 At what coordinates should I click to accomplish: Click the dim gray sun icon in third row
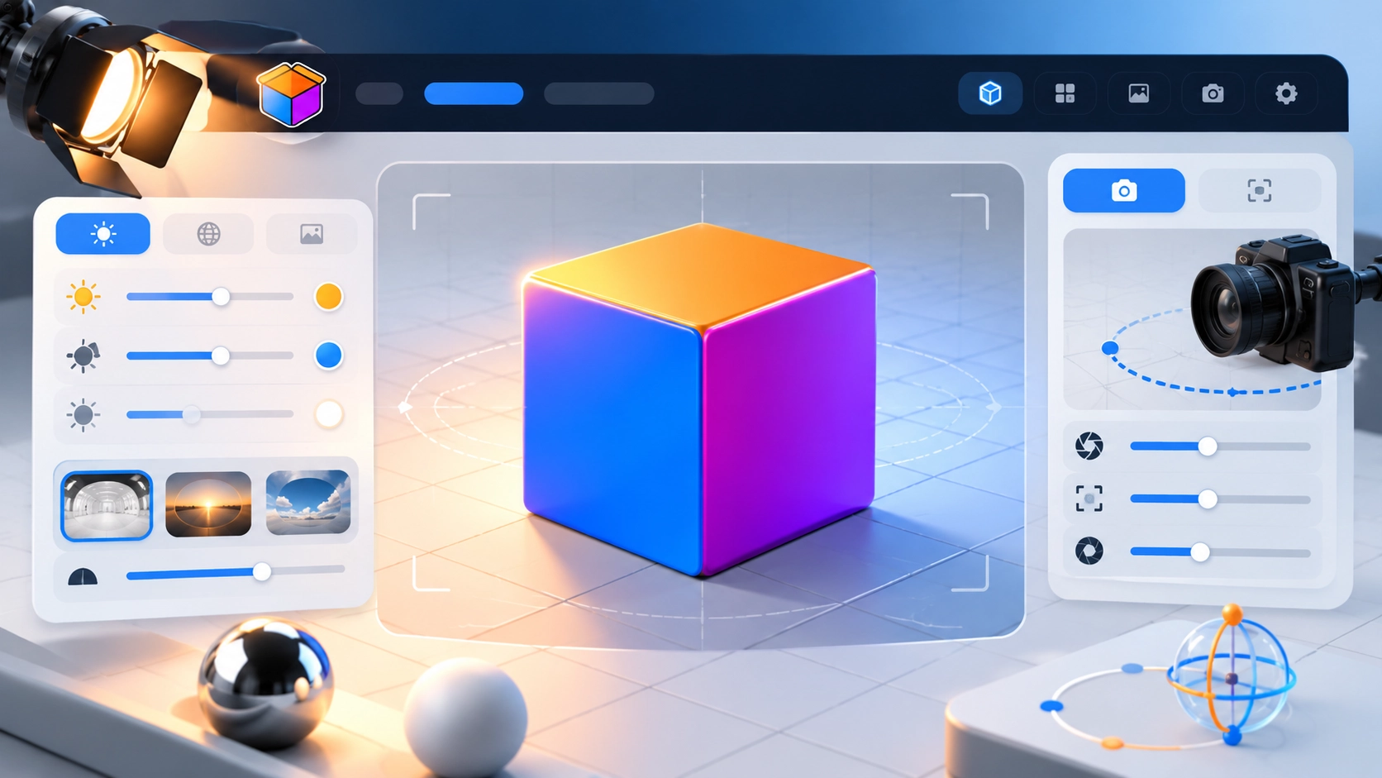click(x=83, y=414)
